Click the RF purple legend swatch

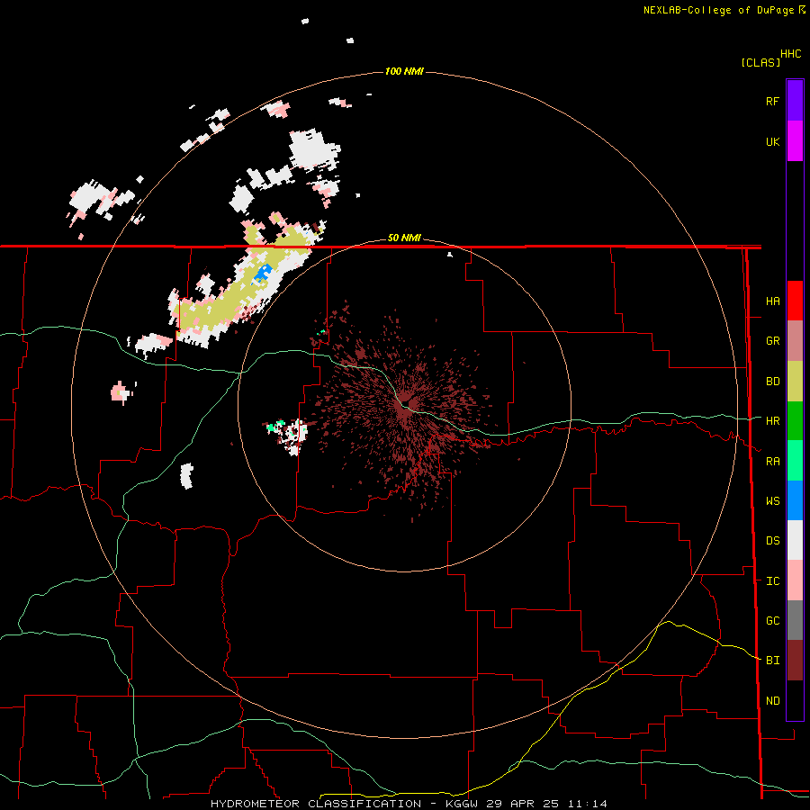[795, 101]
